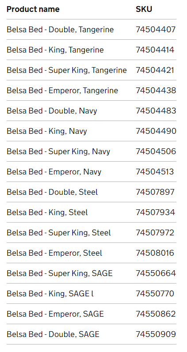
Task: Click SKU 74550909
Action: coord(156,334)
